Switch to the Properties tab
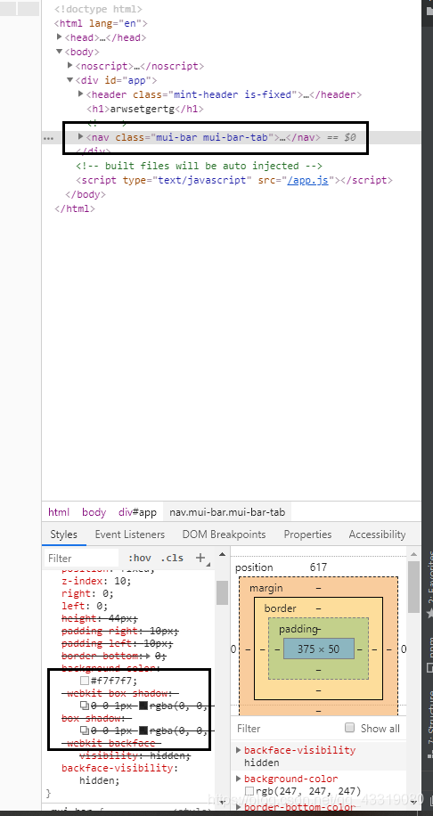Viewport: 433px width, 816px height. click(307, 534)
